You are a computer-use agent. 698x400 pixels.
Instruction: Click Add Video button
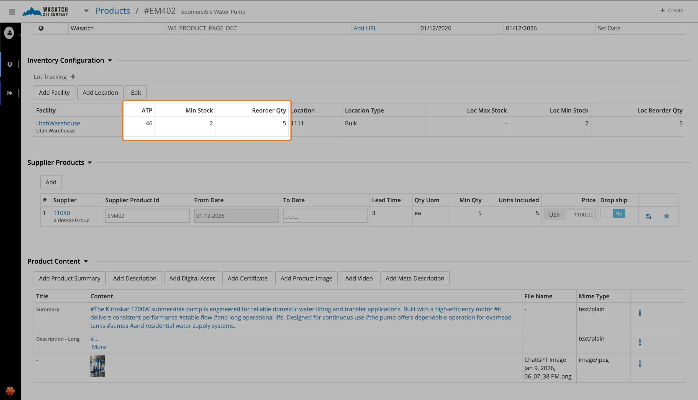(359, 278)
